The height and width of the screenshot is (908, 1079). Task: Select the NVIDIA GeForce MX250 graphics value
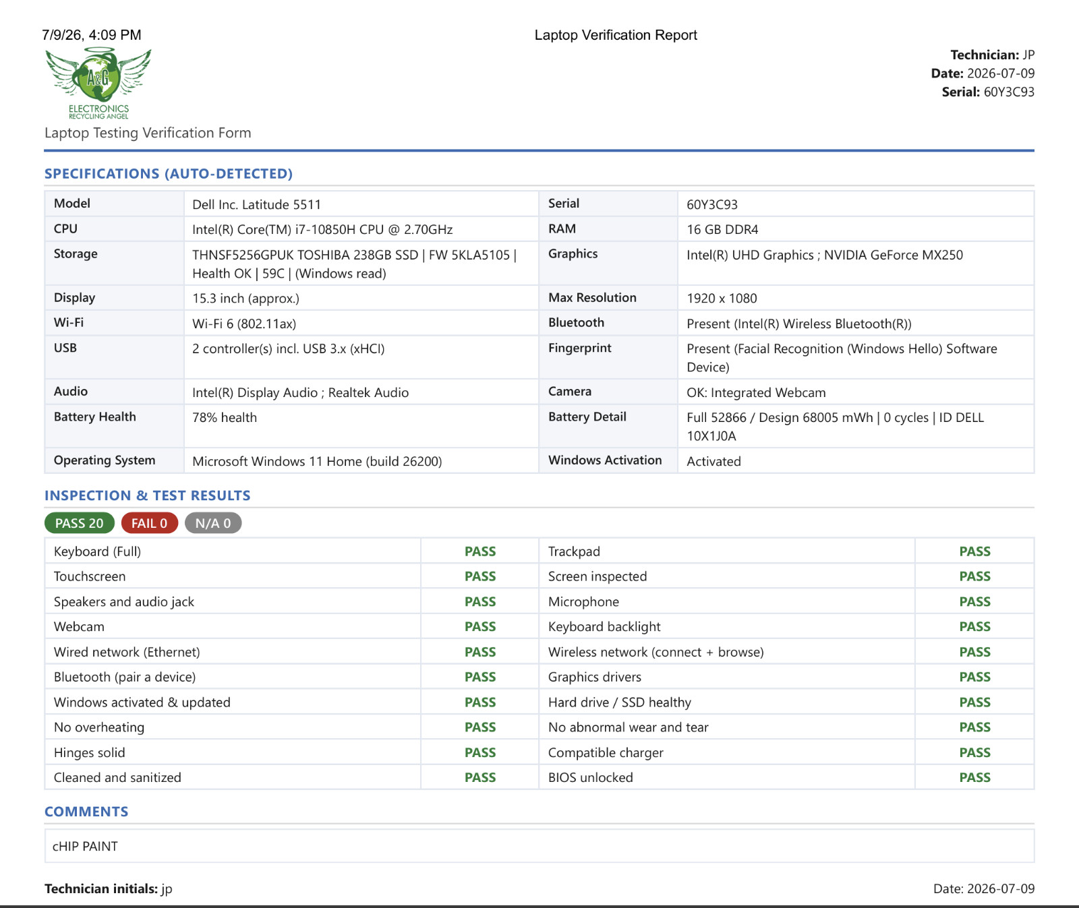coord(825,255)
